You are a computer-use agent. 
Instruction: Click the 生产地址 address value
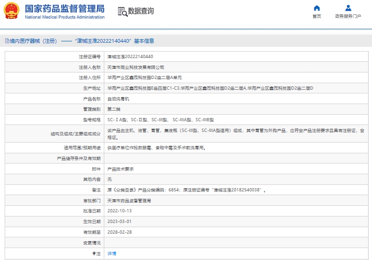tap(210, 88)
